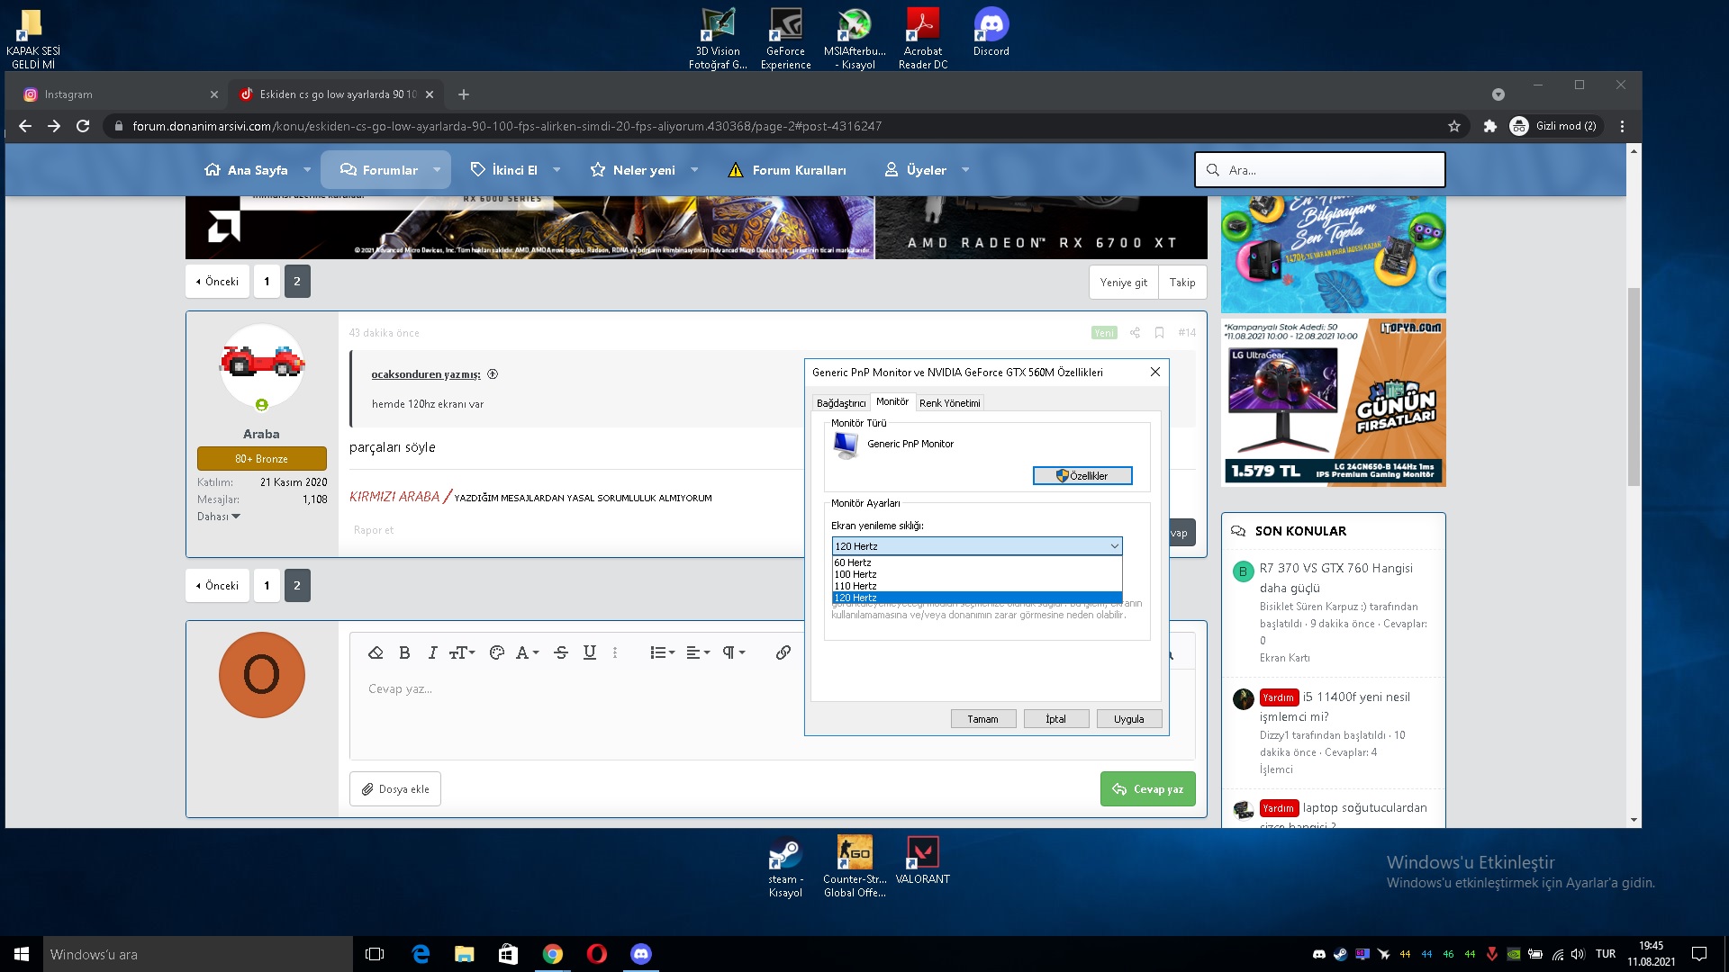
Task: Bookmark post #14 with bookmark icon
Action: coord(1160,333)
